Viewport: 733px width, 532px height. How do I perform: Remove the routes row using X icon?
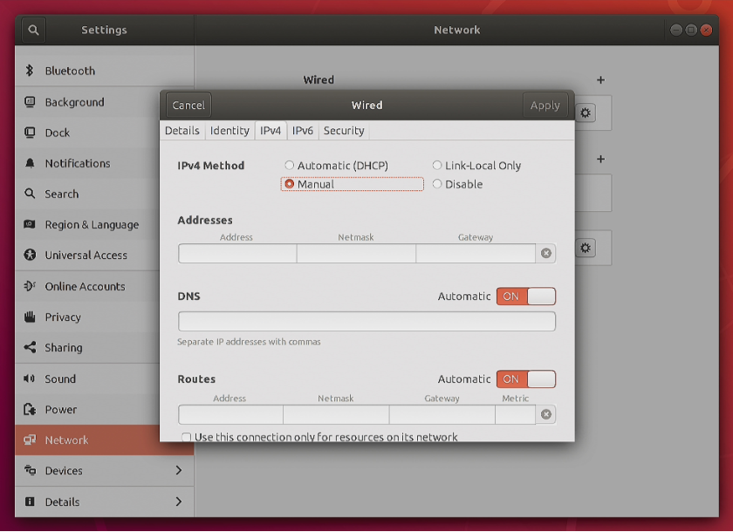pos(546,415)
